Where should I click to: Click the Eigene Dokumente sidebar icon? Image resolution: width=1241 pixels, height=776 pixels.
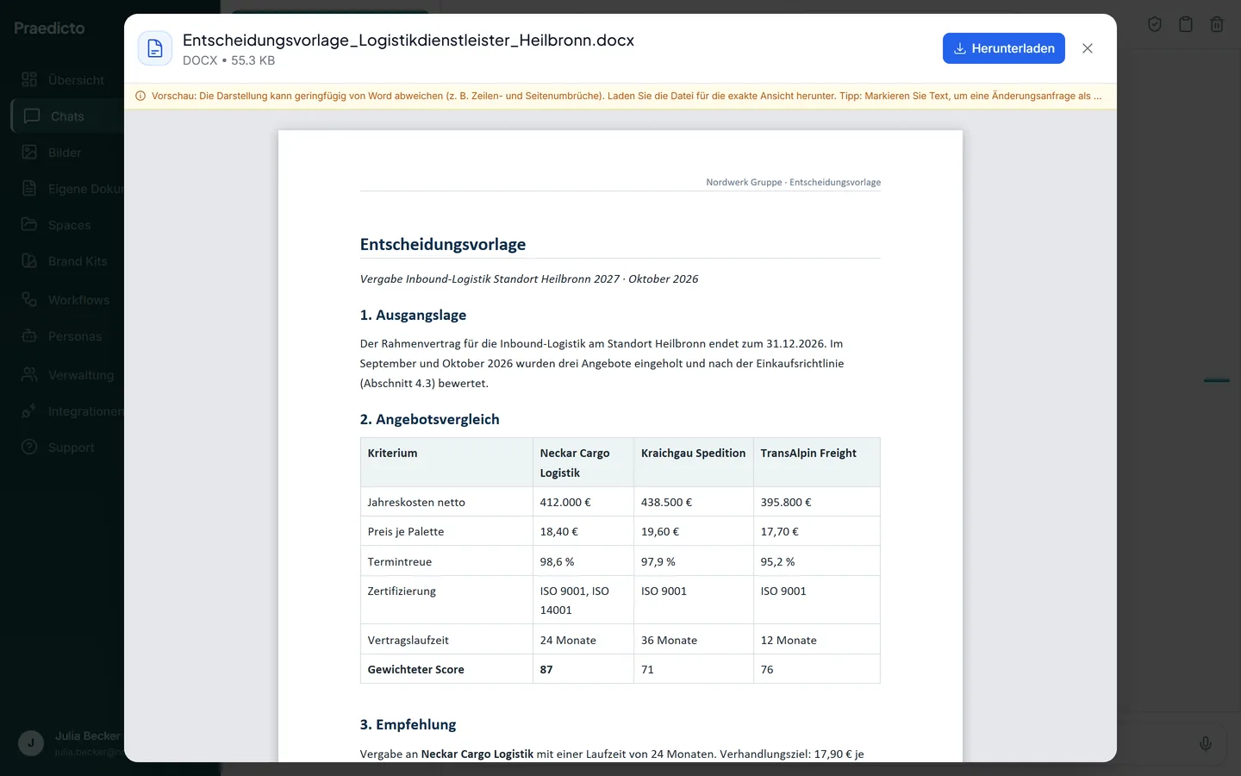point(29,188)
